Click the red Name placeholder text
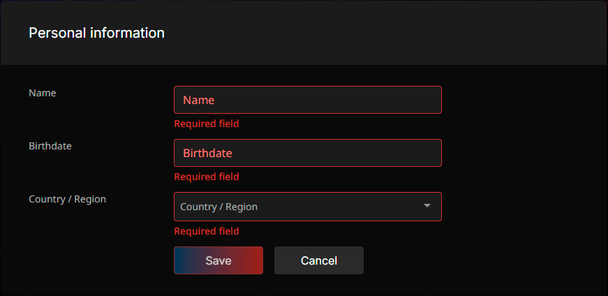The image size is (608, 296). point(198,100)
